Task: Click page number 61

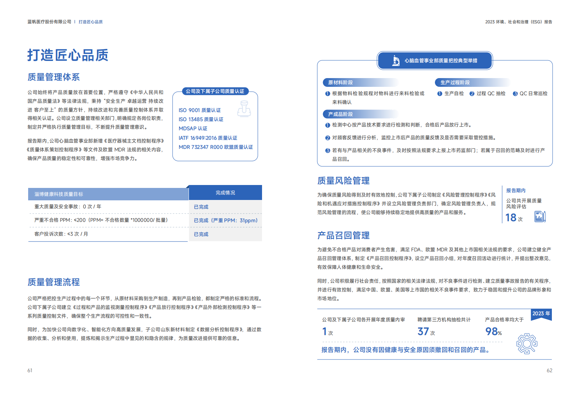Action: point(30,370)
